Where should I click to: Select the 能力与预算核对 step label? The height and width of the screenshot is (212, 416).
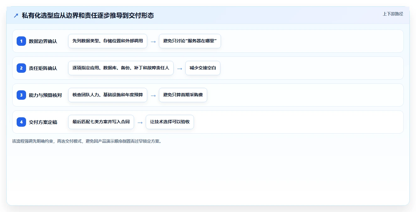[45, 95]
